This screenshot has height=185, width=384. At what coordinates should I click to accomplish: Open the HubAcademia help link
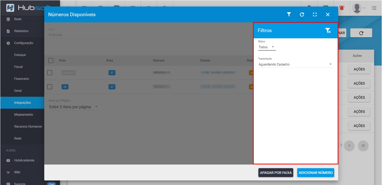click(x=24, y=160)
